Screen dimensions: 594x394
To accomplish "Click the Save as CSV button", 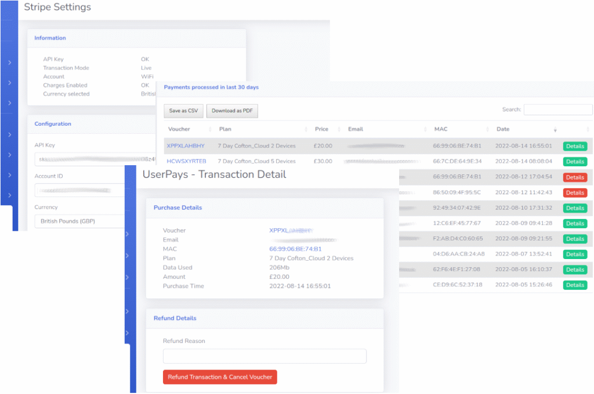I will [x=183, y=111].
